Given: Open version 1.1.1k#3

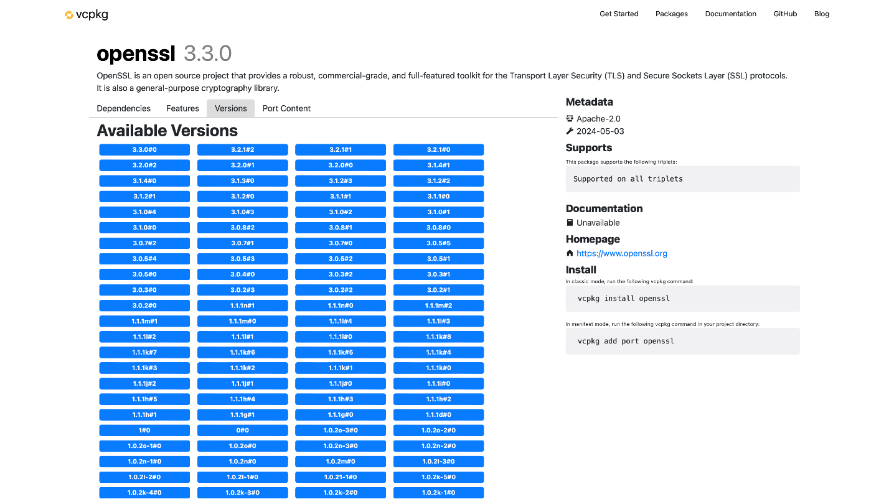Looking at the screenshot, I should pyautogui.click(x=144, y=368).
